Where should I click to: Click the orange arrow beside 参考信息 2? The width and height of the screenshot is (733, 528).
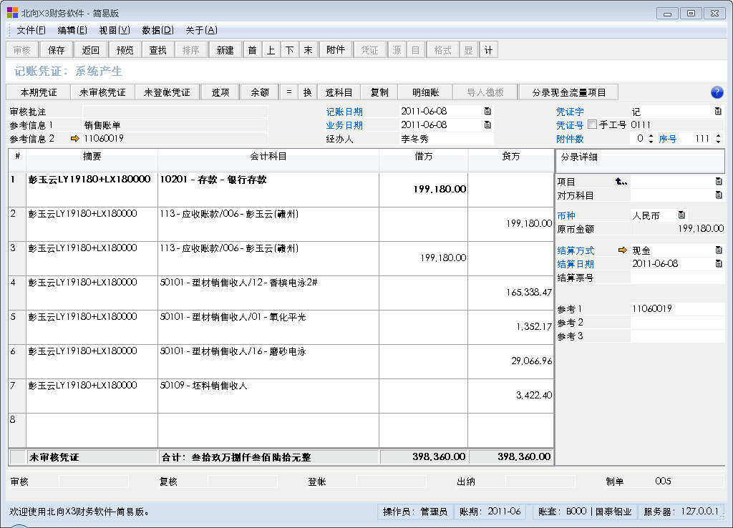click(74, 138)
